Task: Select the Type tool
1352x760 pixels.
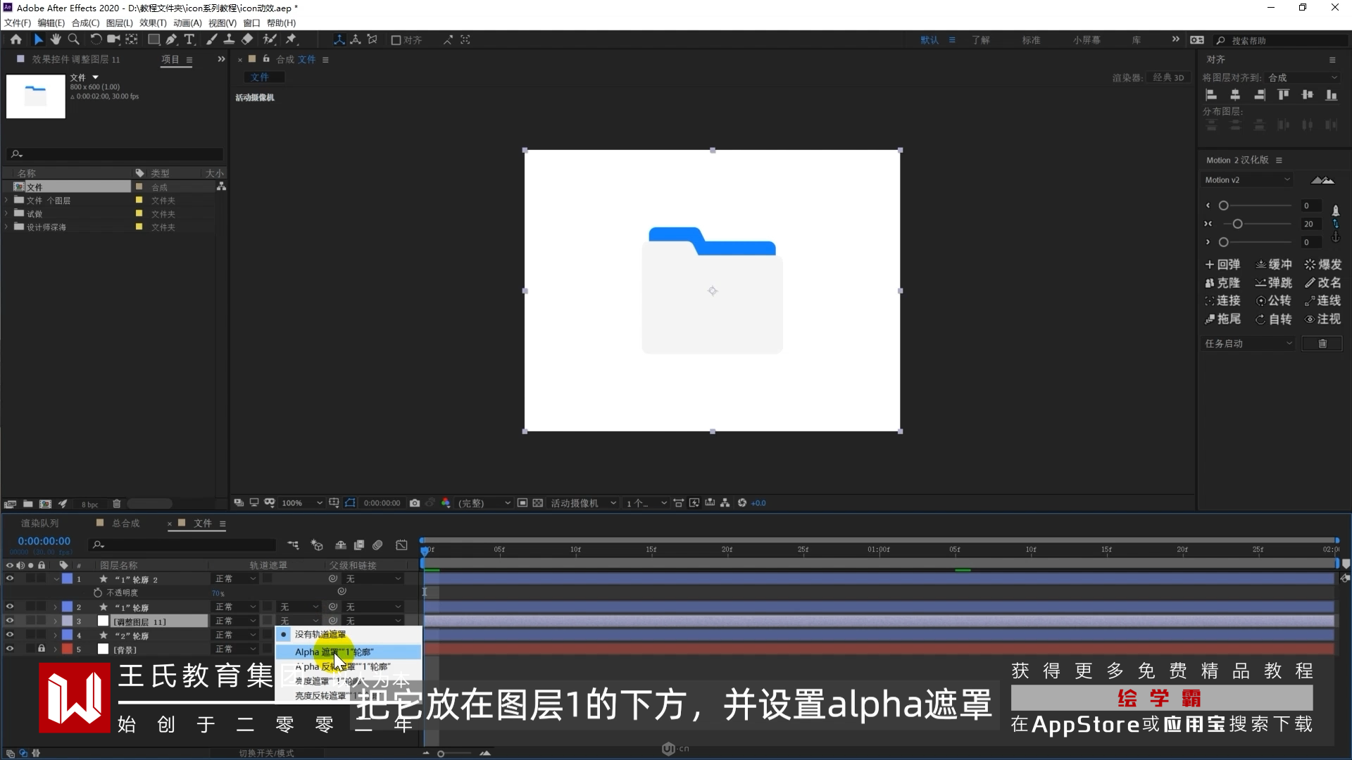Action: 189,40
